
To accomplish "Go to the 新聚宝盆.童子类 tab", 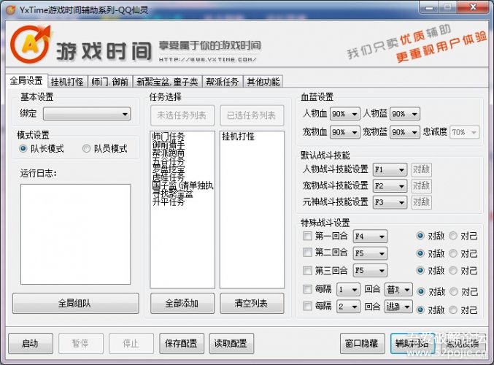I will point(167,82).
